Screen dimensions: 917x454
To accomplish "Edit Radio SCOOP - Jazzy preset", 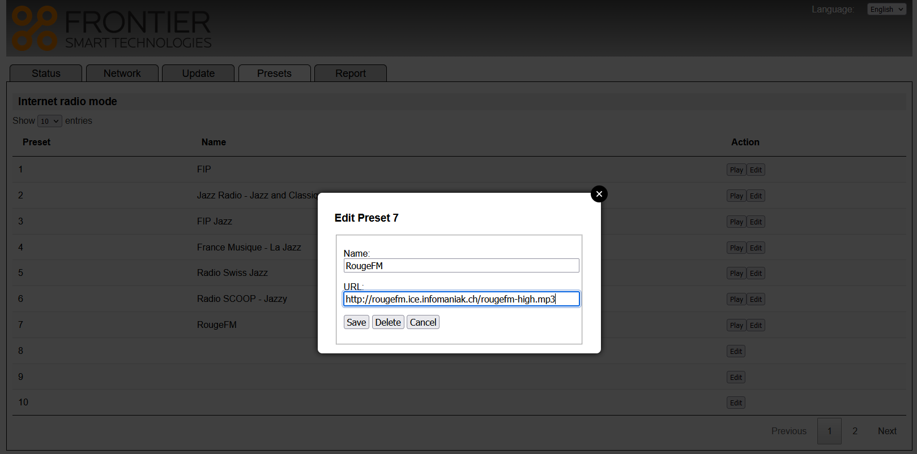I will (x=756, y=300).
